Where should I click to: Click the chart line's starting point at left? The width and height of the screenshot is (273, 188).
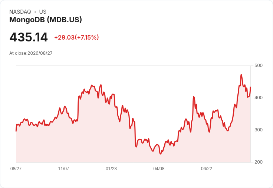pos(16,131)
